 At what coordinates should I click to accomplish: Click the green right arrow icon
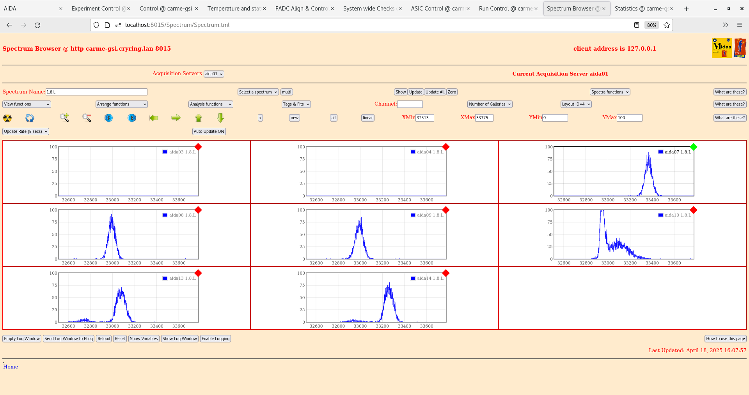click(176, 118)
